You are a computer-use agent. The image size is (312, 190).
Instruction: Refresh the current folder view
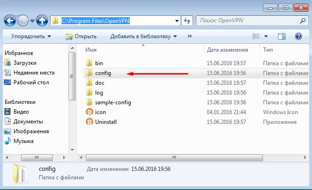pyautogui.click(x=187, y=20)
